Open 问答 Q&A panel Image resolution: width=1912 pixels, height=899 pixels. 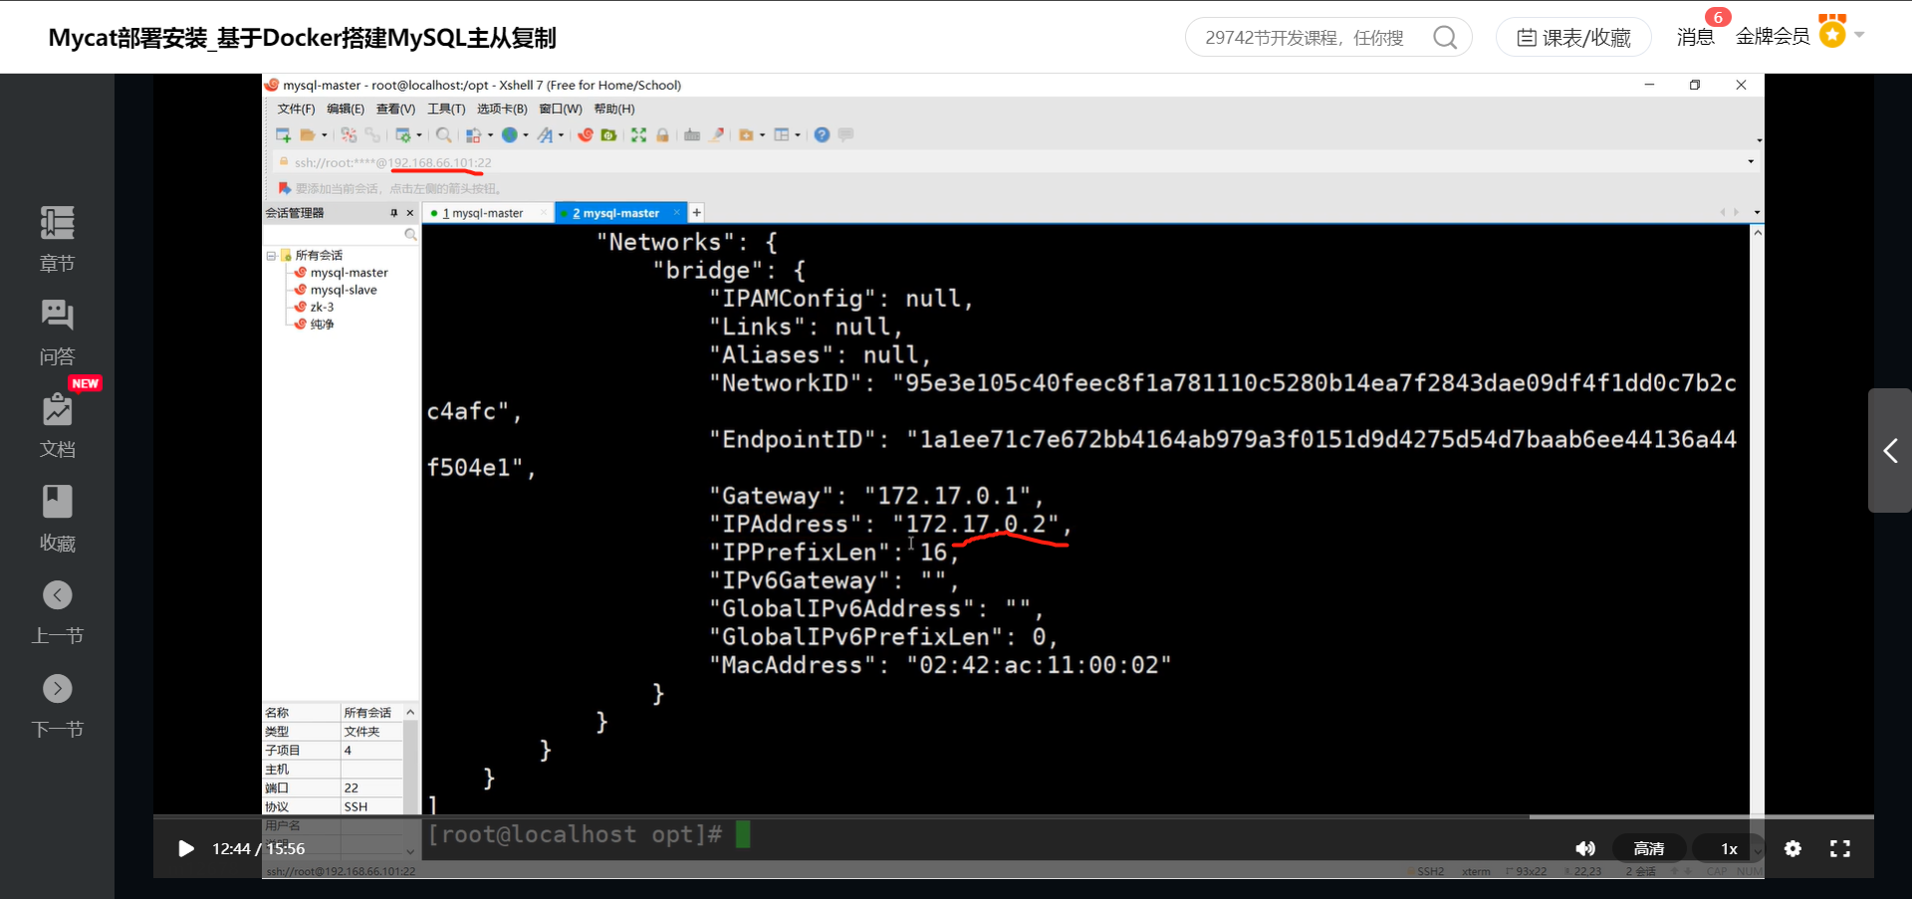pyautogui.click(x=57, y=333)
